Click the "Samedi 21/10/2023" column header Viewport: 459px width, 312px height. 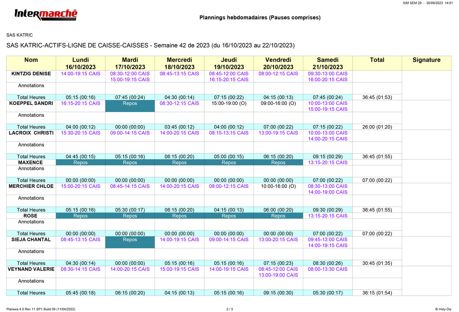(x=328, y=64)
